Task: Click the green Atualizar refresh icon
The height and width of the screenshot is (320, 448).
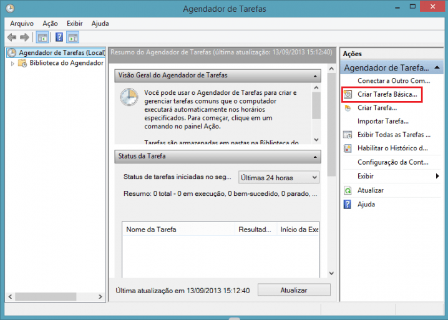Action: click(x=348, y=190)
